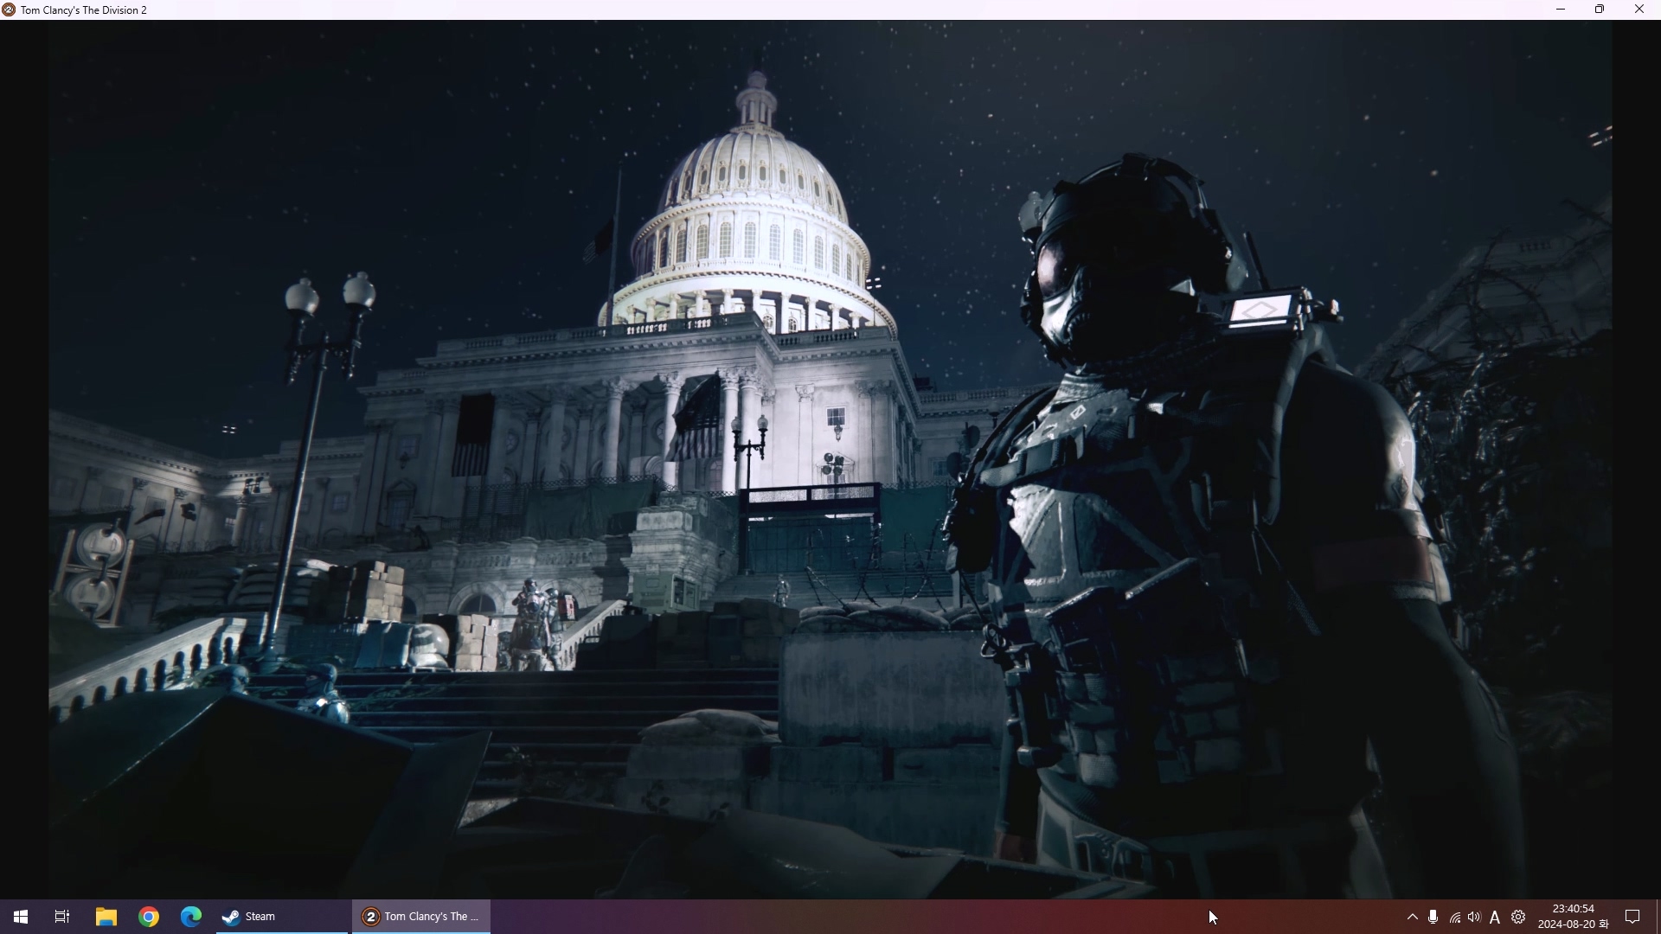Viewport: 1661px width, 934px height.
Task: Click the gear settings tray icon
Action: [x=1518, y=917]
